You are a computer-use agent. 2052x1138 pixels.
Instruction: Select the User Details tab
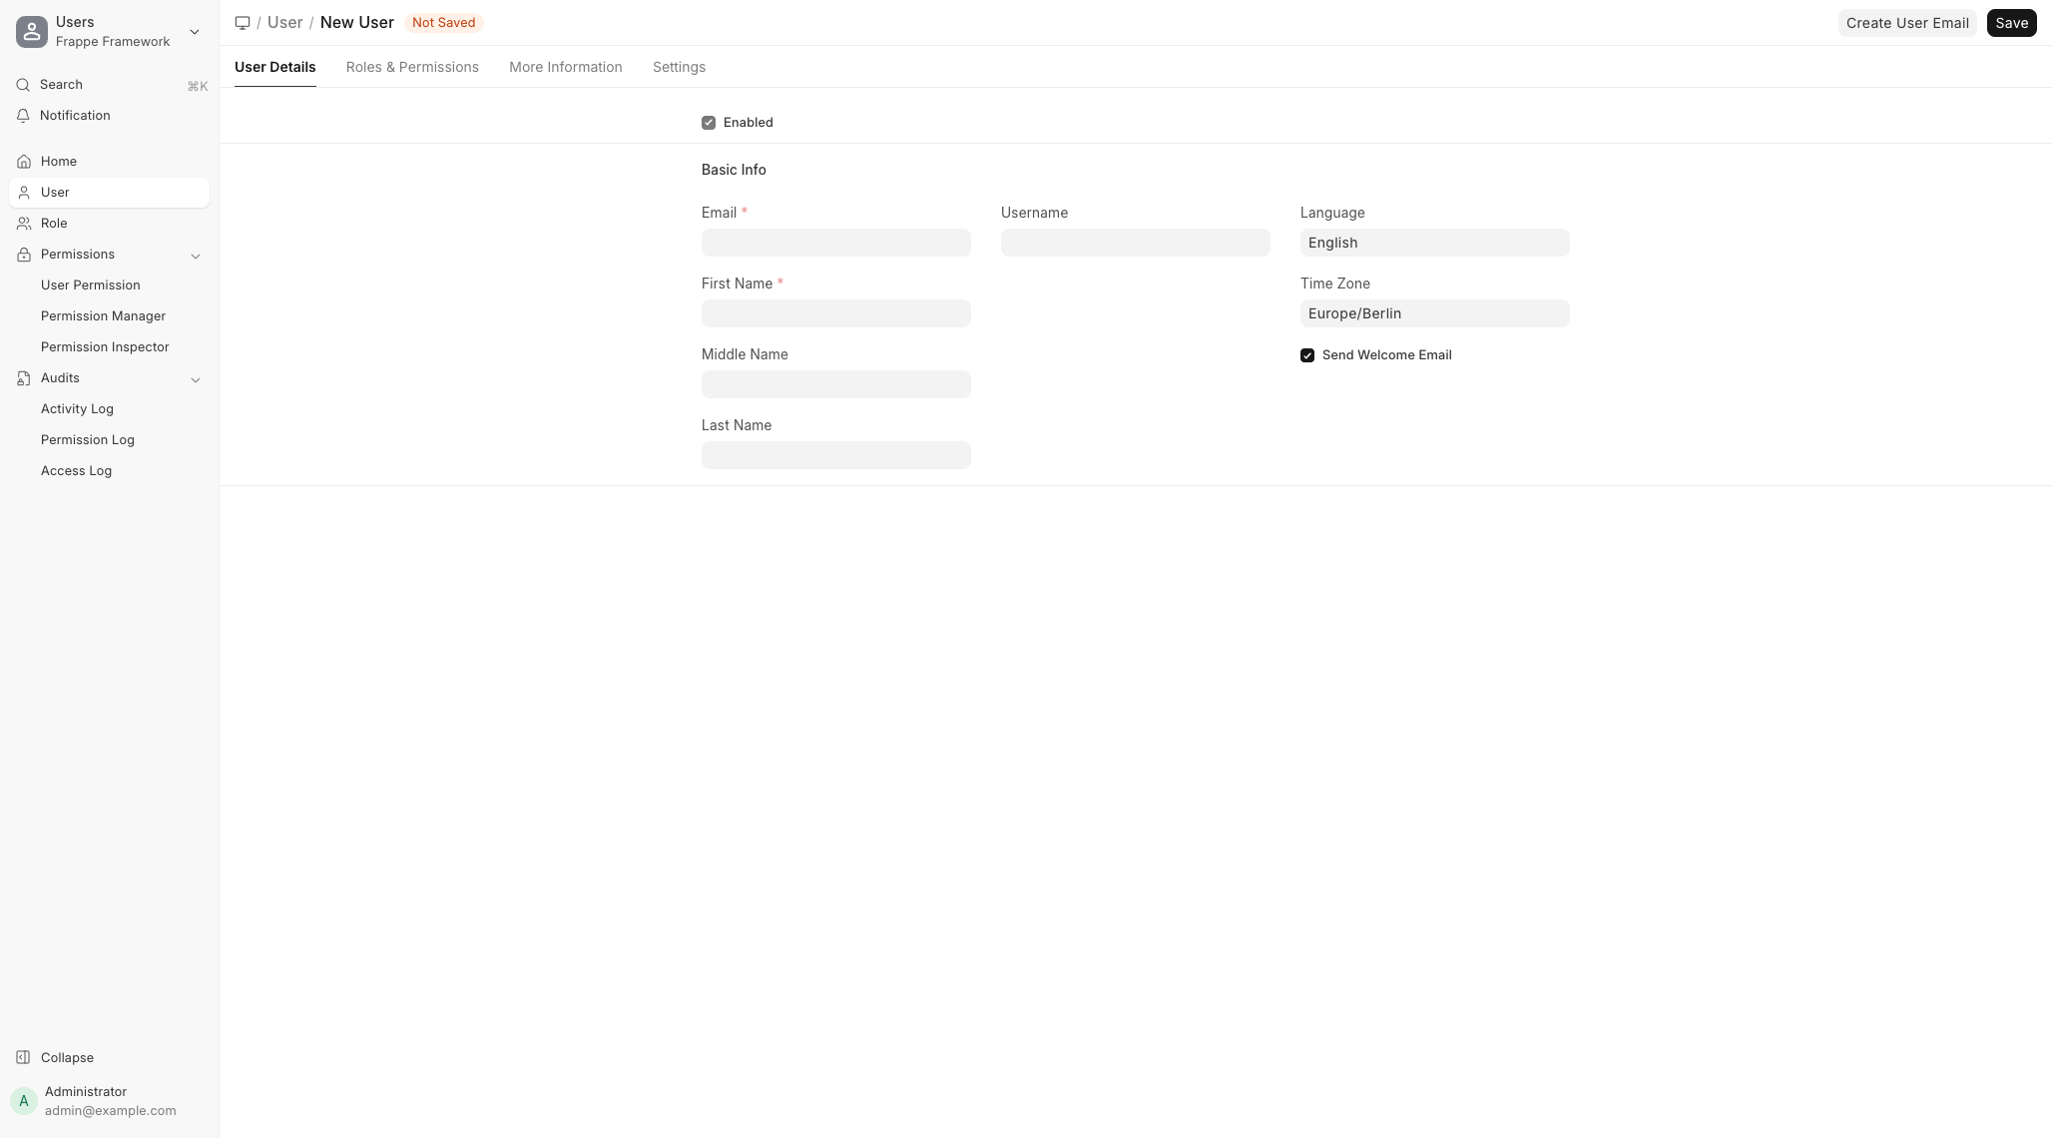(275, 67)
